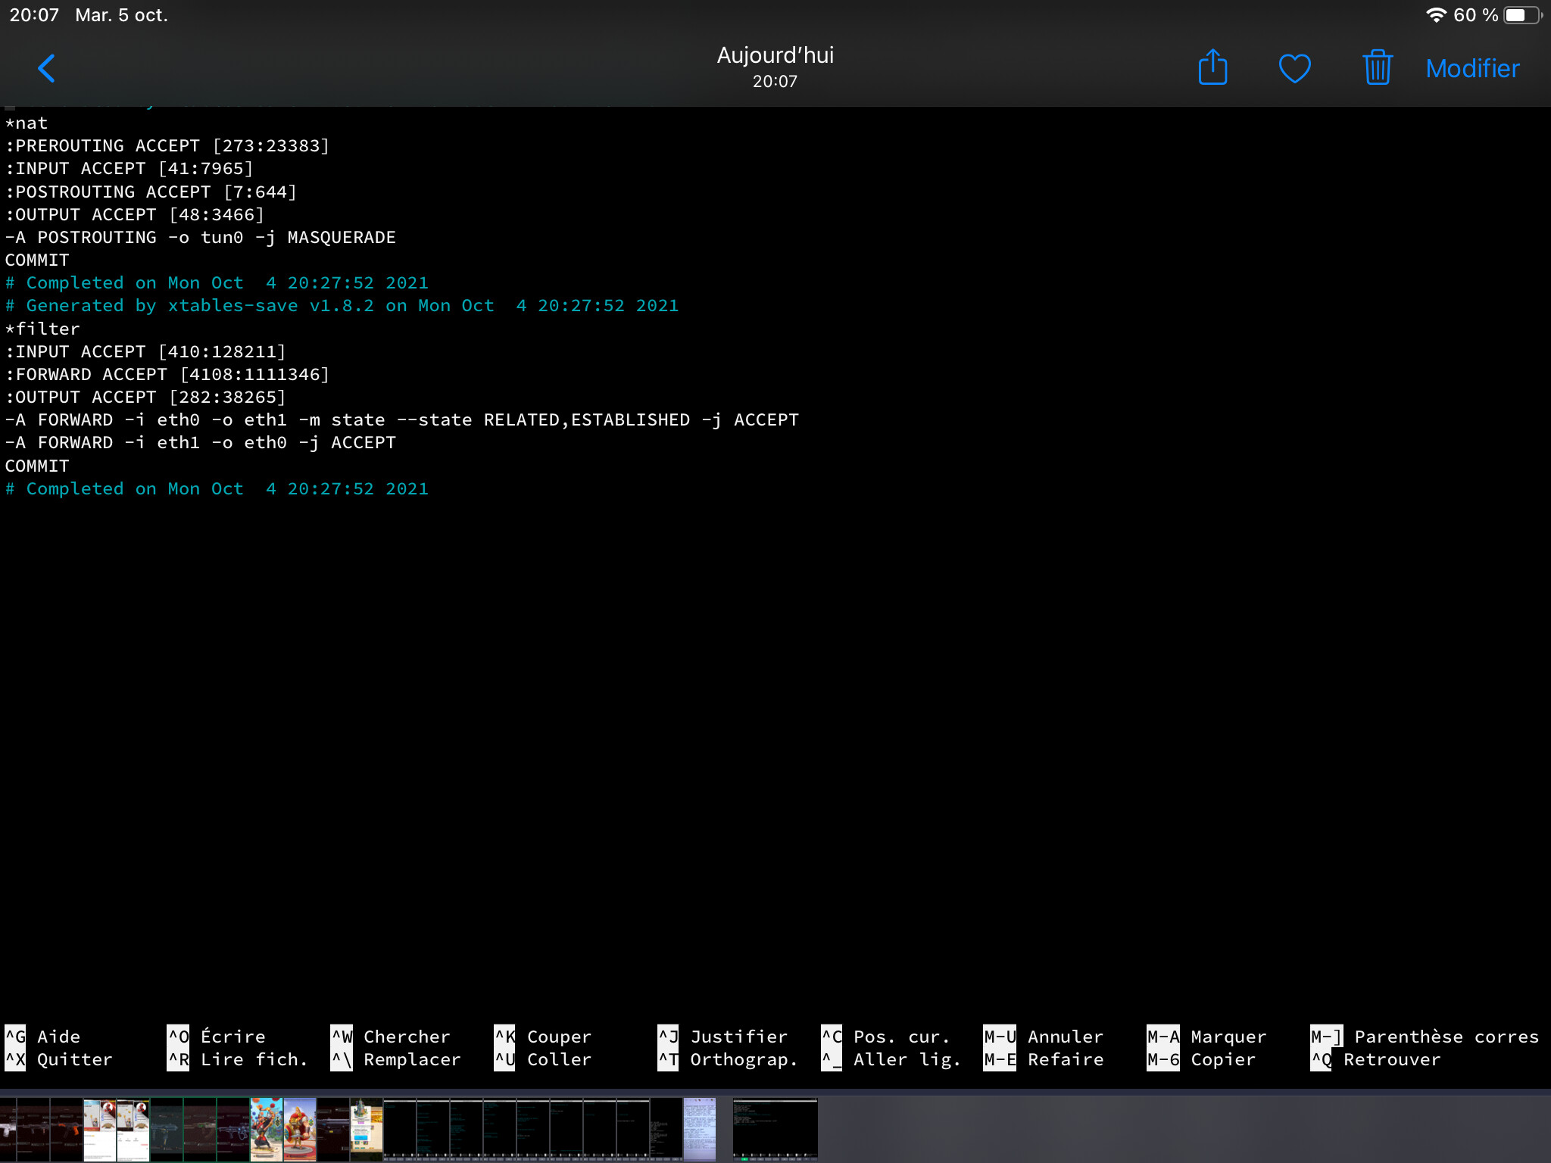Tap the ^U Coller shortcut label
This screenshot has width=1551, height=1163.
click(x=543, y=1059)
